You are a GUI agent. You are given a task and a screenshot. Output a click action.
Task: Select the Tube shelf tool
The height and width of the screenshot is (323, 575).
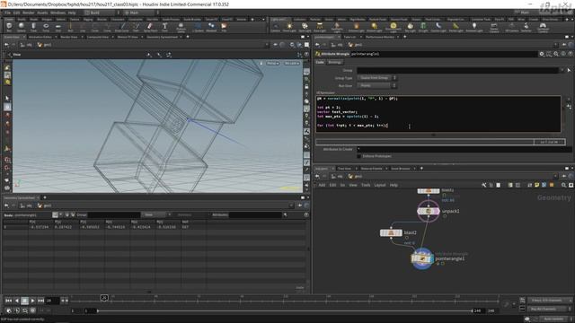pyautogui.click(x=33, y=27)
